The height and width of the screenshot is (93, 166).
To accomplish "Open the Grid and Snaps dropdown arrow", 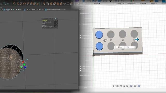I will (137, 86).
